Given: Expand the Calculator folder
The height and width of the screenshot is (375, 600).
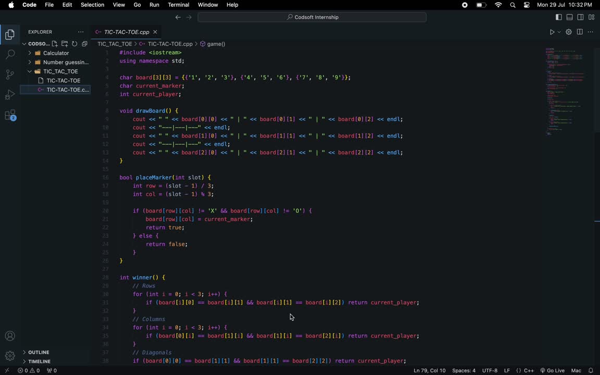Looking at the screenshot, I should (56, 53).
